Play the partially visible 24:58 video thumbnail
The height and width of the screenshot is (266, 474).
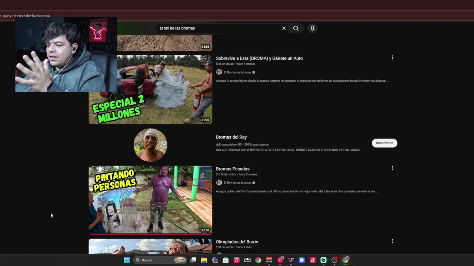coord(164,43)
